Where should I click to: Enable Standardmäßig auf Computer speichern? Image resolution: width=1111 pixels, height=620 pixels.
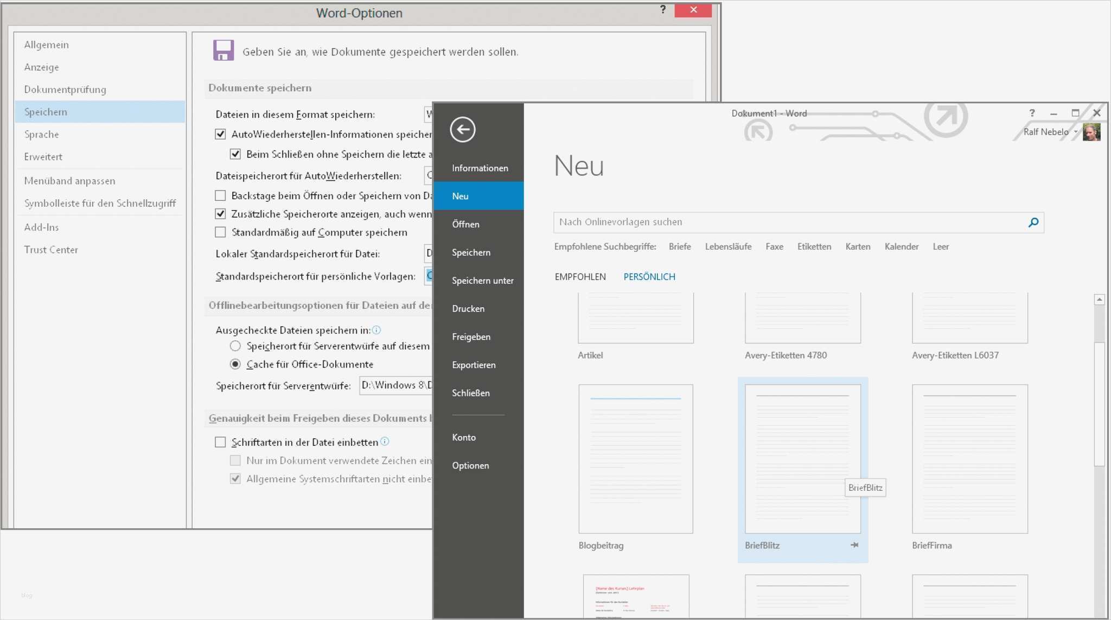click(x=220, y=232)
